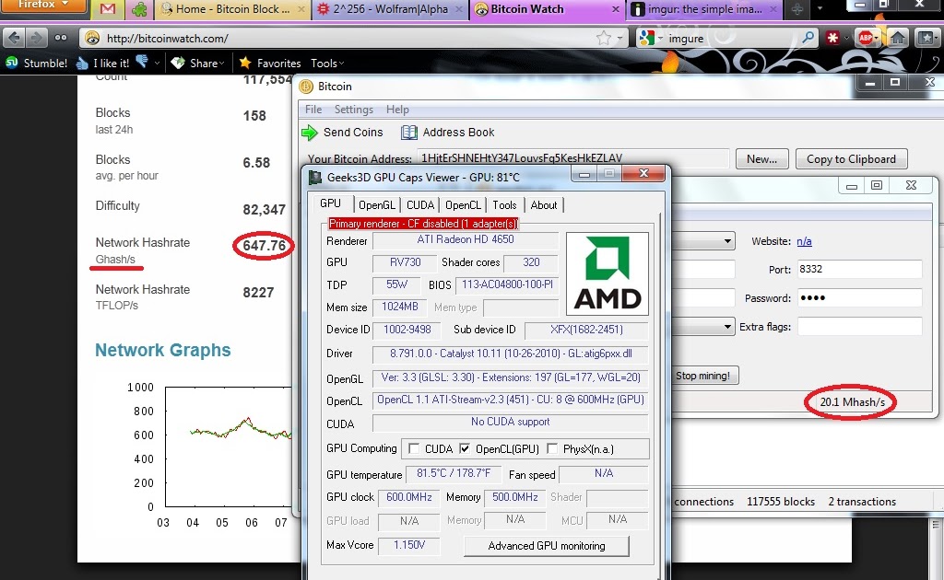Open the StumbleUpon Share dropdown
944x580 pixels.
point(198,63)
